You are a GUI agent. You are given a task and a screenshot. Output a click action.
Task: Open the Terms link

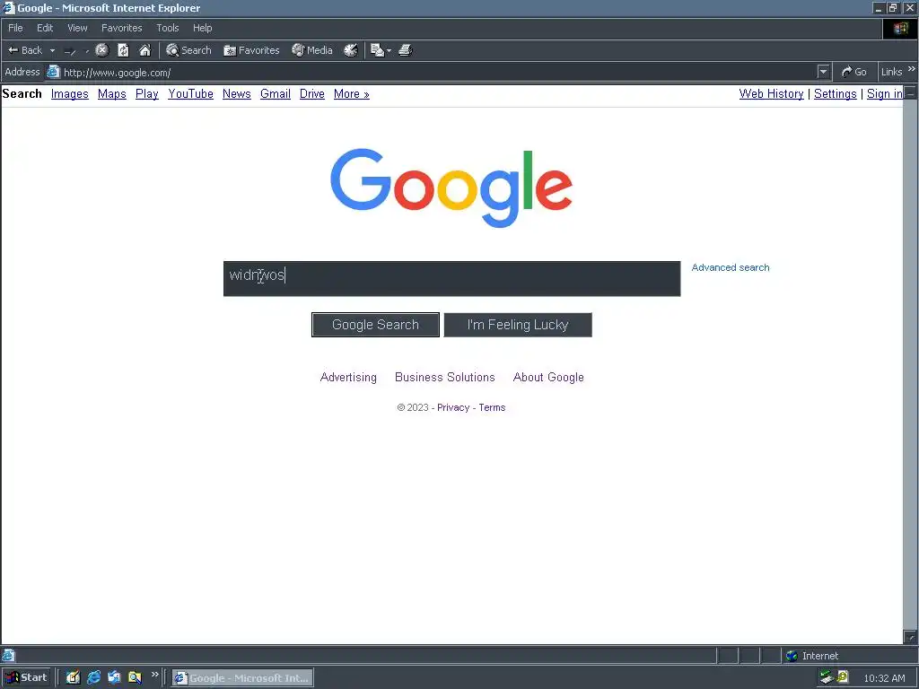[492, 407]
